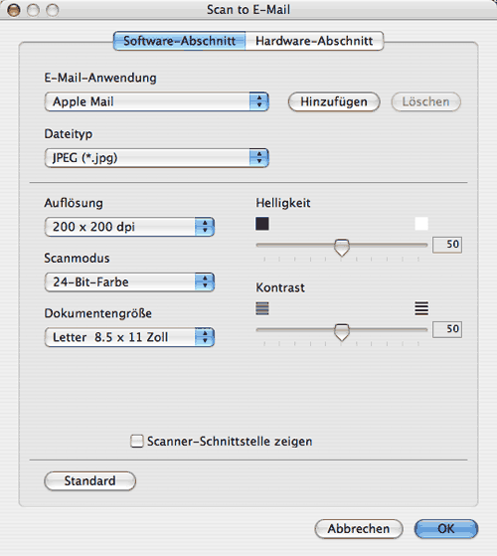
Task: Open the Dateityp dropdown showing JPEG
Action: click(x=157, y=158)
